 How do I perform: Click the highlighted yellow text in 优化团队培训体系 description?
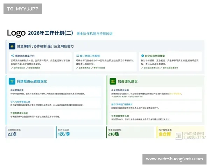pos(176,94)
